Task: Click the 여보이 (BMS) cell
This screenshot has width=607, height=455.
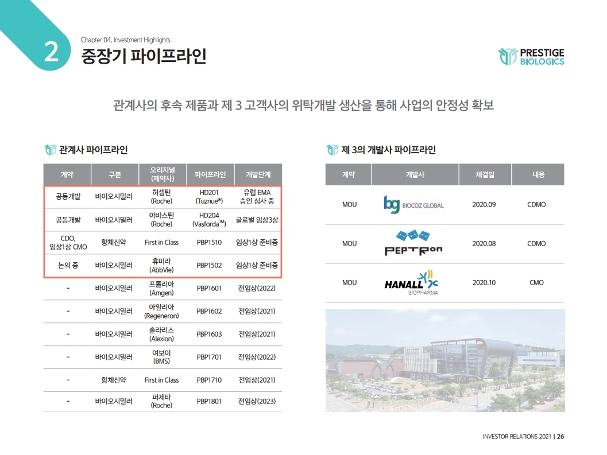Action: click(x=161, y=357)
